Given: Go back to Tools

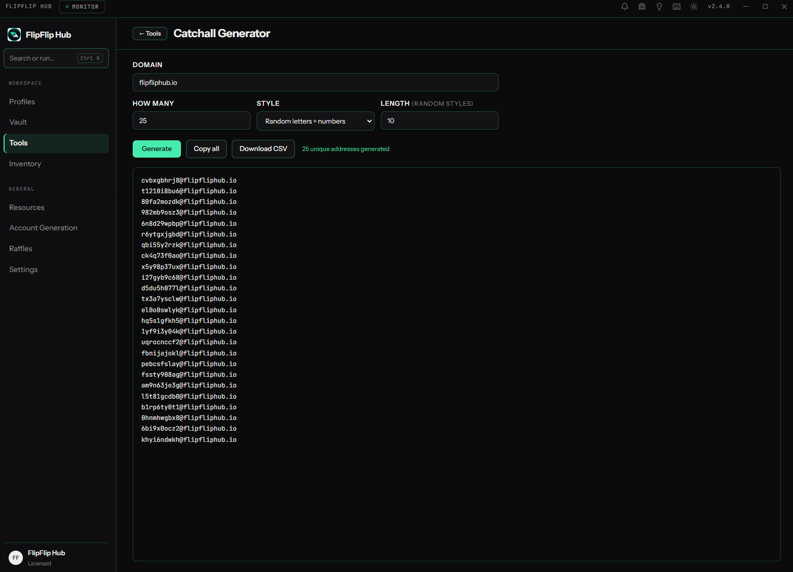Looking at the screenshot, I should tap(150, 34).
